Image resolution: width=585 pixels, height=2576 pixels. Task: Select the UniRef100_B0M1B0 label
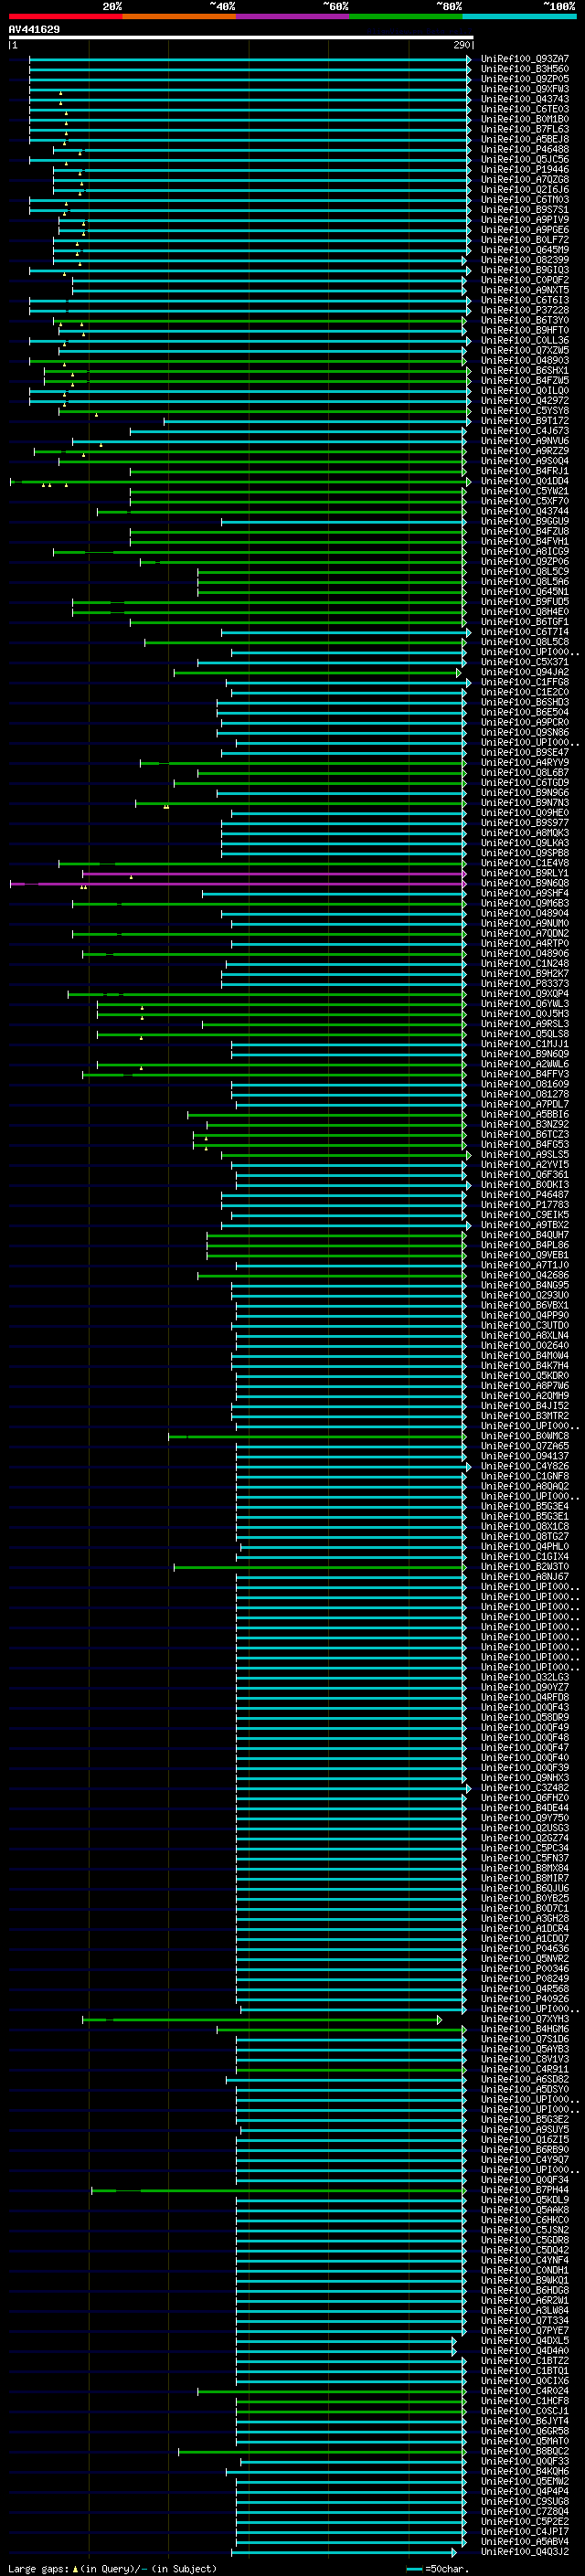(x=525, y=119)
